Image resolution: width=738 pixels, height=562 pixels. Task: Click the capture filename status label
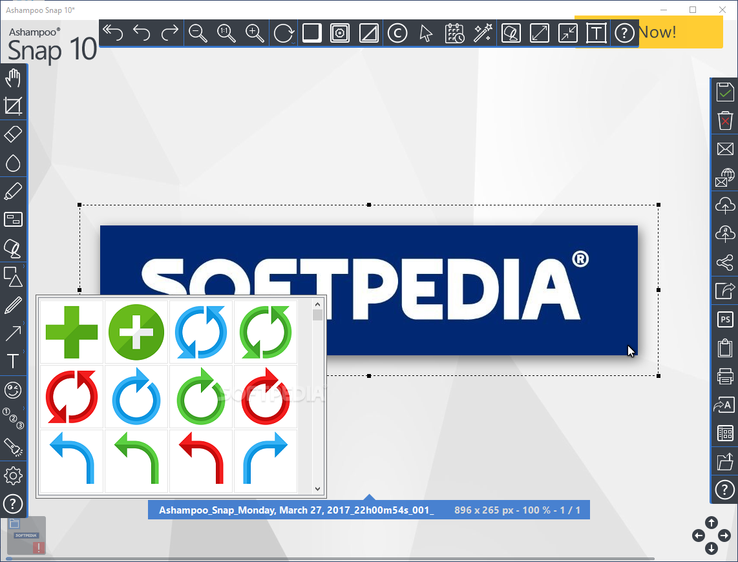pyautogui.click(x=297, y=510)
